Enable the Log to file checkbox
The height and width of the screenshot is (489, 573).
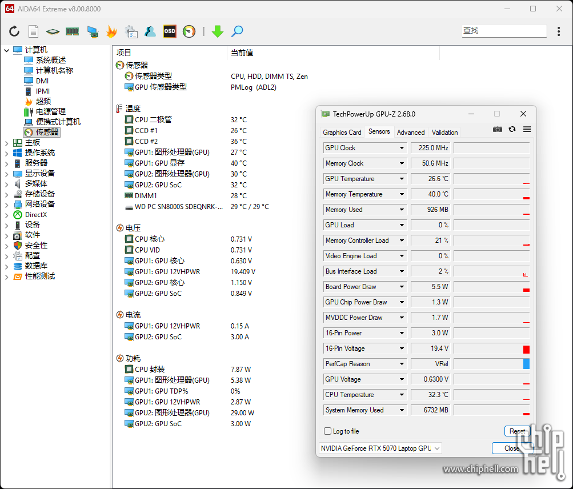click(328, 431)
